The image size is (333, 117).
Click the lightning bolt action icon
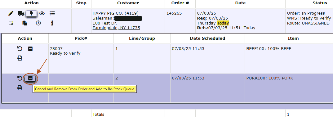pos(31,14)
